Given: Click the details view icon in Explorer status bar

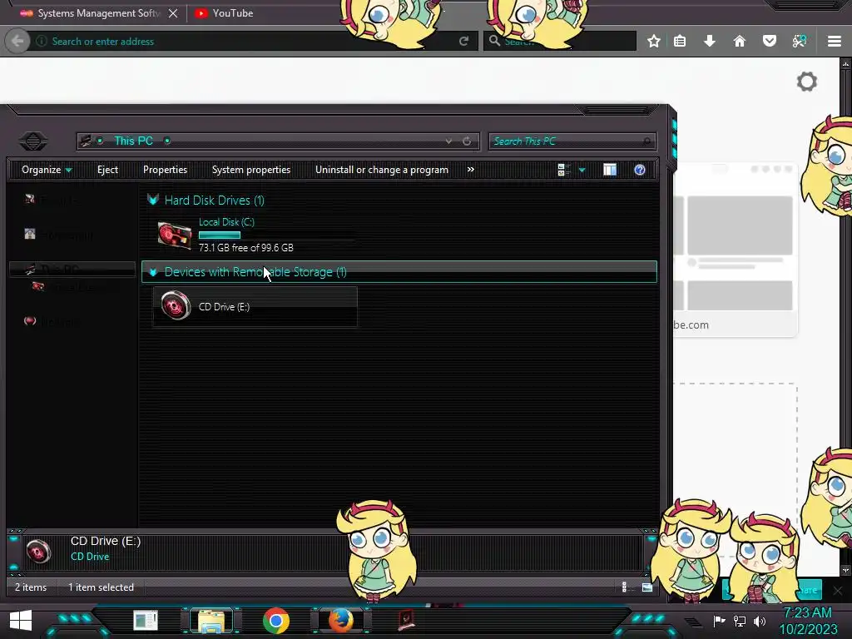Looking at the screenshot, I should pyautogui.click(x=626, y=587).
